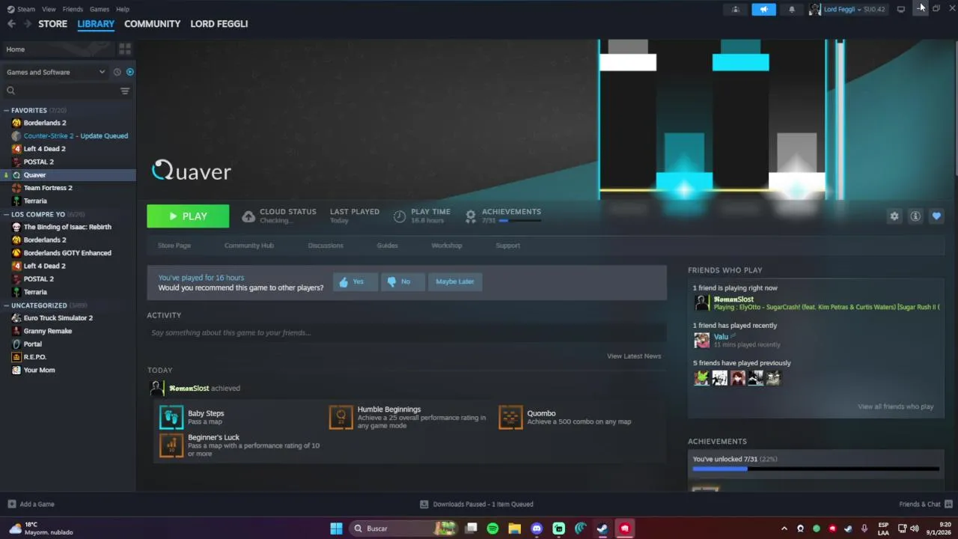Viewport: 958px width, 539px height.
Task: Click the play time clock icon
Action: coord(400,216)
